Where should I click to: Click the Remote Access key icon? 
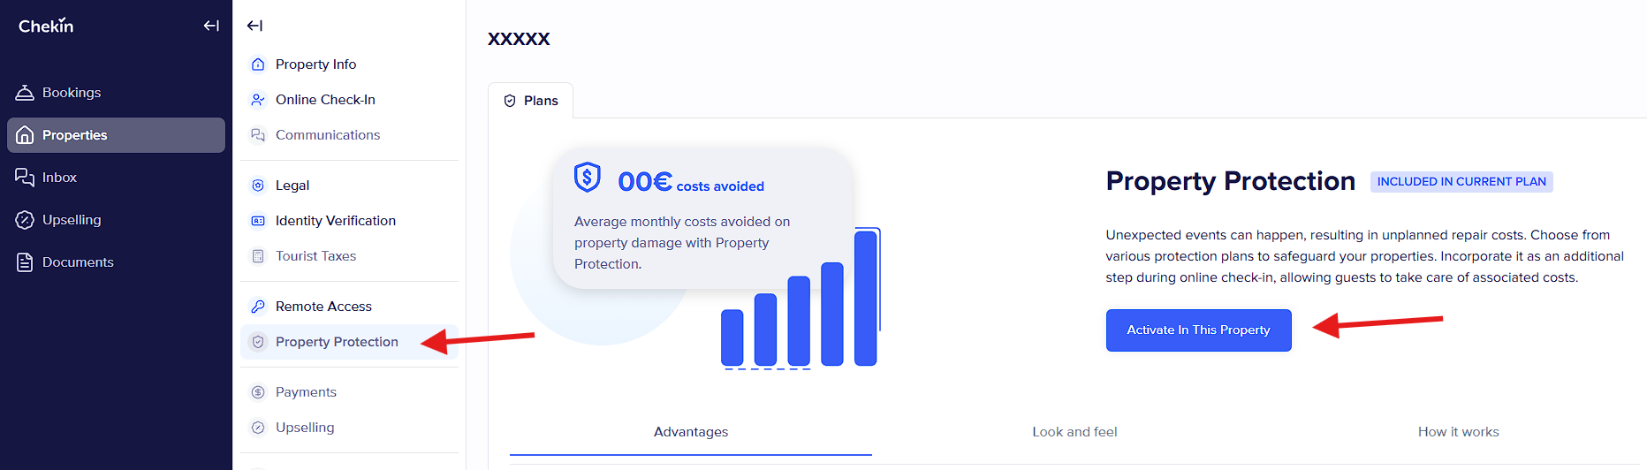coord(258,307)
